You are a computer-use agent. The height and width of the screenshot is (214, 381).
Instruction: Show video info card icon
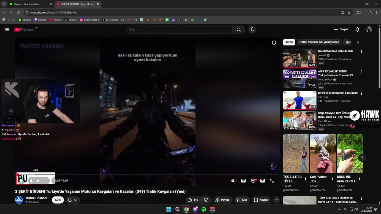[274, 43]
